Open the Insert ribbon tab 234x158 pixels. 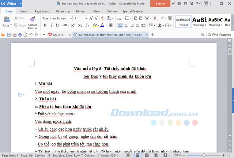[x=24, y=11]
